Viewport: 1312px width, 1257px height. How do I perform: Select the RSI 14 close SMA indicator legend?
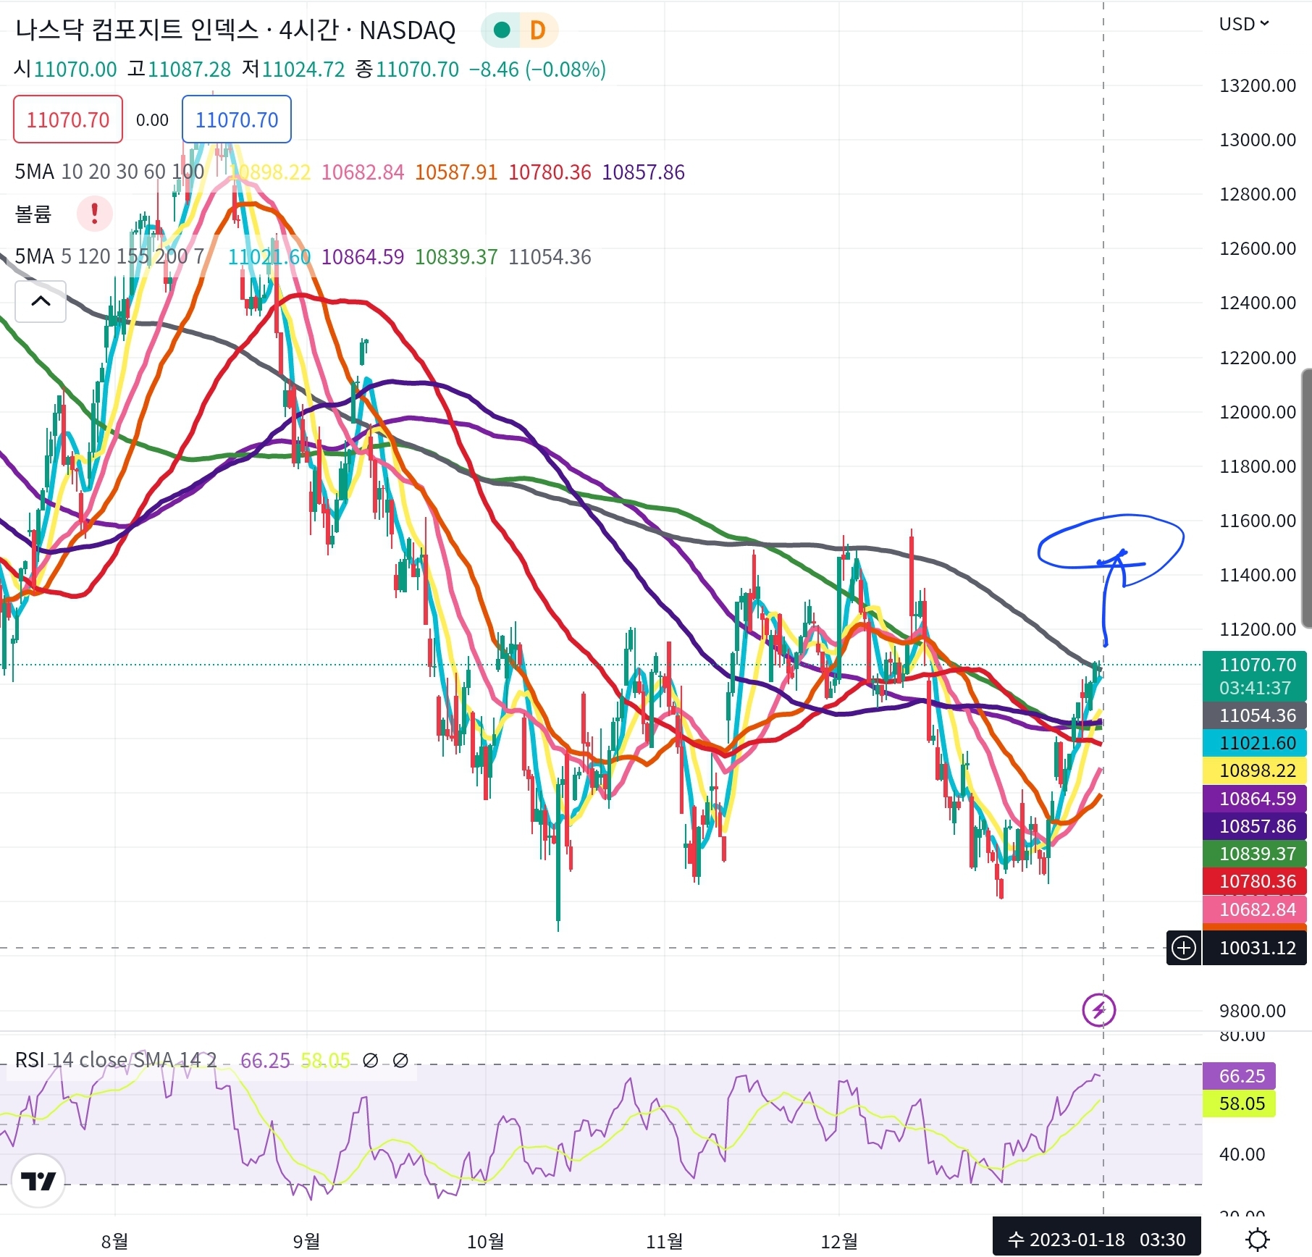tap(116, 1060)
